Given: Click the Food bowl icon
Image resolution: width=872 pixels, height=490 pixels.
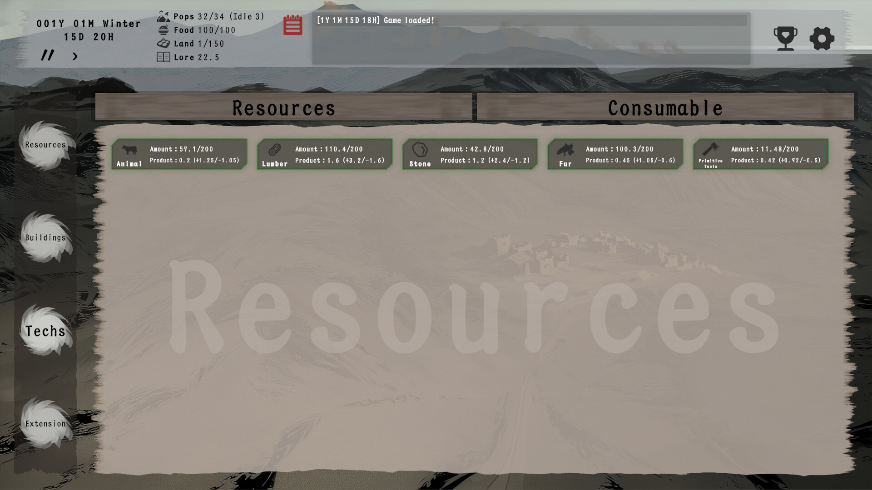Looking at the screenshot, I should pyautogui.click(x=163, y=29).
